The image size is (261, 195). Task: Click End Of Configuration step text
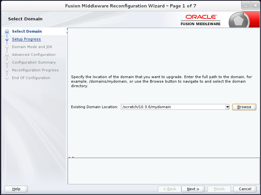coord(31,78)
